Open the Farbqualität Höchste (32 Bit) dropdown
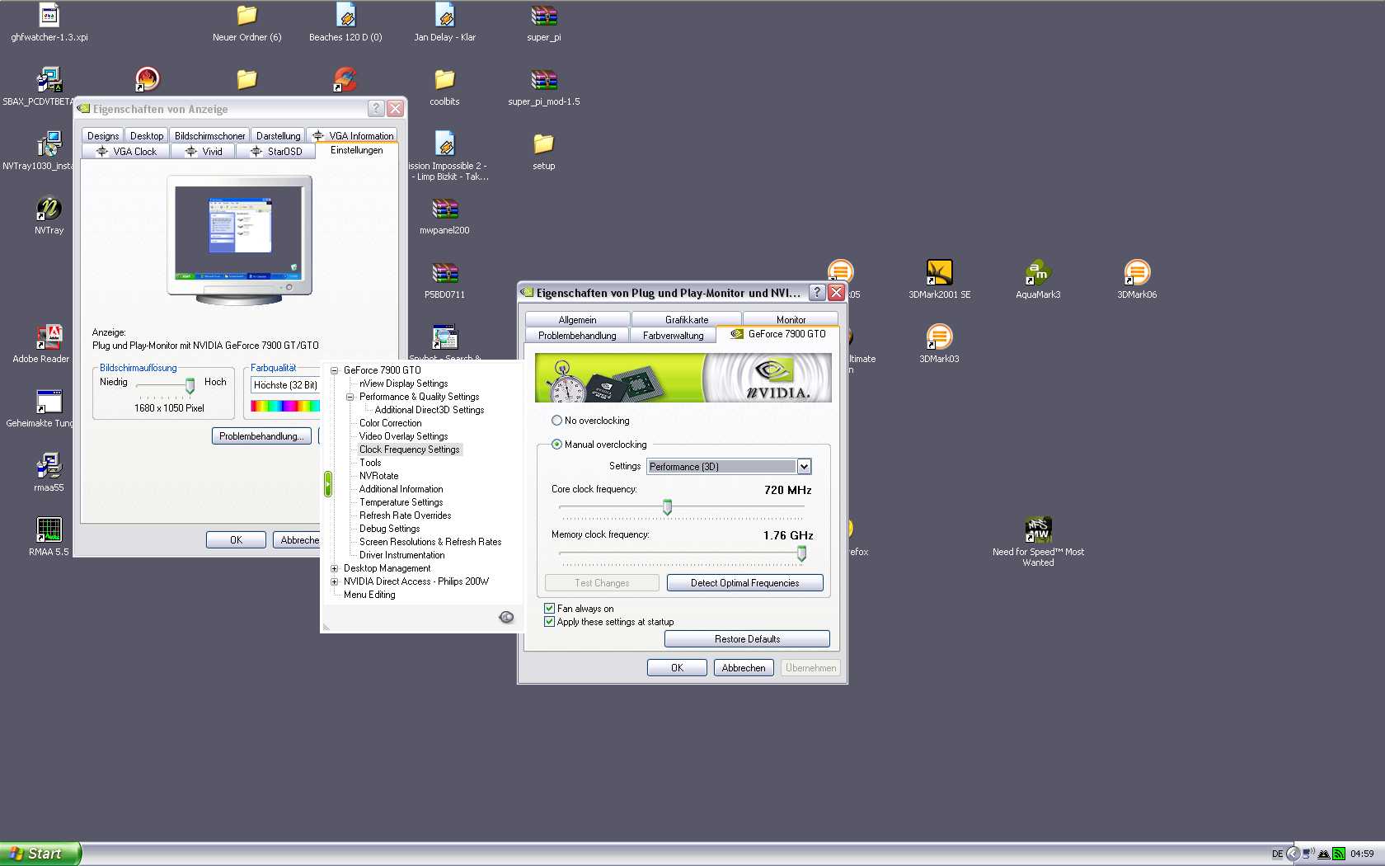This screenshot has height=866, width=1385. point(285,385)
